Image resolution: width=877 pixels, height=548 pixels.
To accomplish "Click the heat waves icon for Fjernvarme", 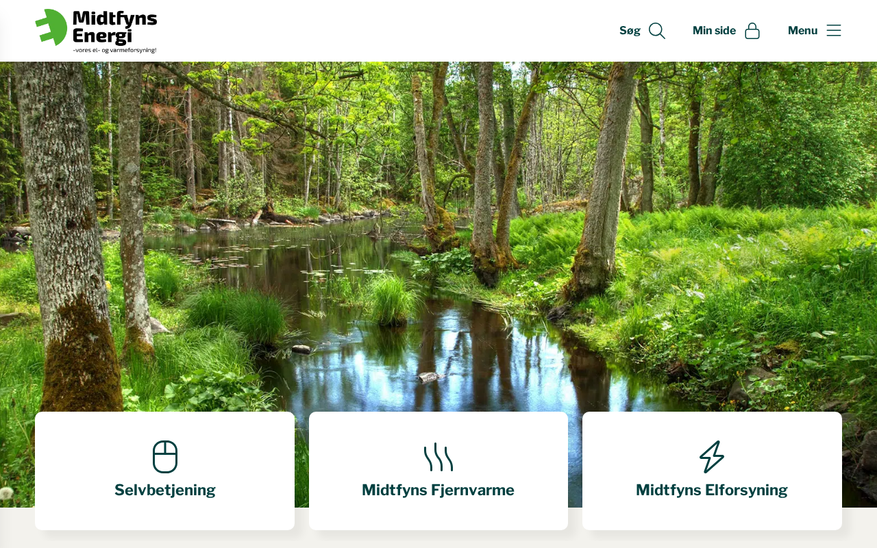I will coord(438,457).
